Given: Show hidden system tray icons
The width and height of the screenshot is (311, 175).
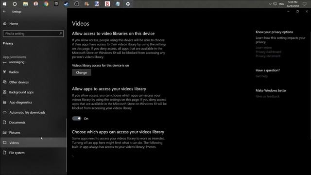Looking at the screenshot, I should click(270, 4).
